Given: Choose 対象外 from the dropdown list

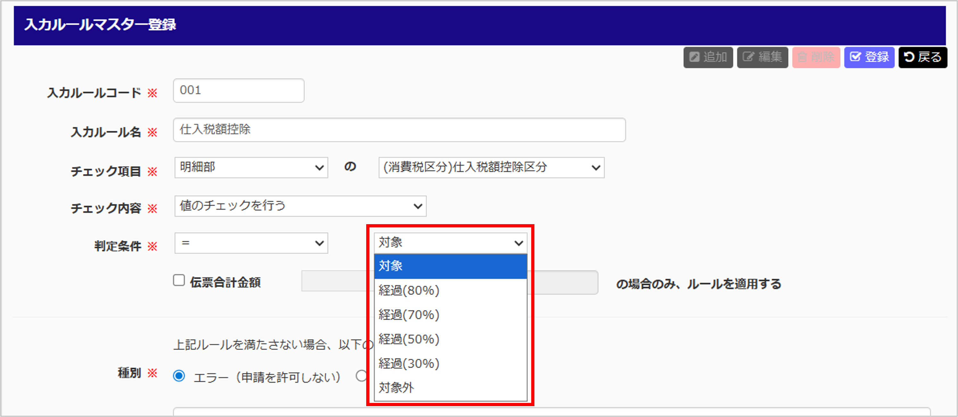Looking at the screenshot, I should pos(450,388).
